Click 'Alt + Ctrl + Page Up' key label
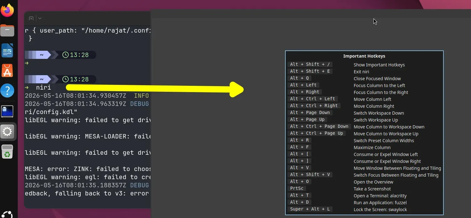 [x=316, y=133]
